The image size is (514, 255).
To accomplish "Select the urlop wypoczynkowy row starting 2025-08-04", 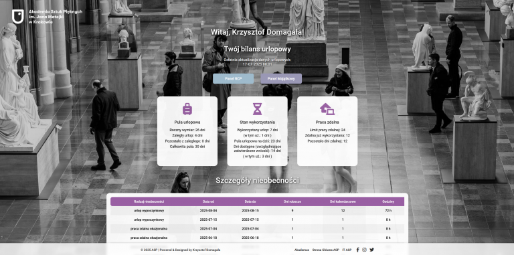I will [257, 211].
